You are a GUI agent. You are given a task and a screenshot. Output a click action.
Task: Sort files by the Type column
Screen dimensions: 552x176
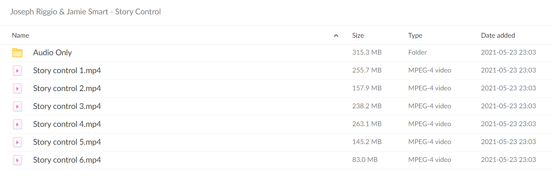(415, 35)
